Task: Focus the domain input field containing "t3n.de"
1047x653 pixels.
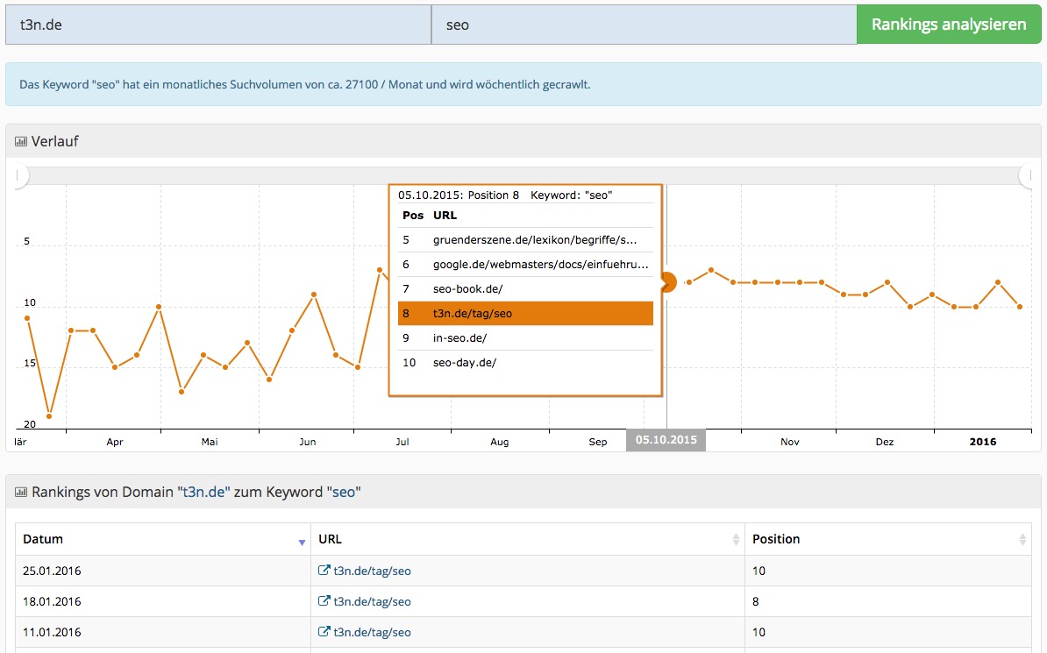Action: (x=218, y=25)
